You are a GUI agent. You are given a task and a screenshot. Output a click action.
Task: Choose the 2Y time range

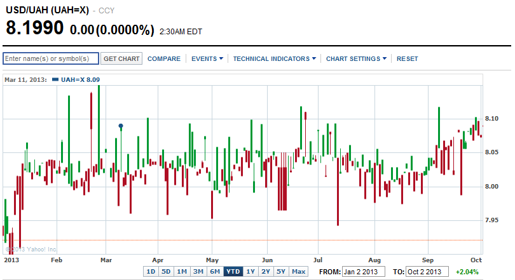click(266, 272)
